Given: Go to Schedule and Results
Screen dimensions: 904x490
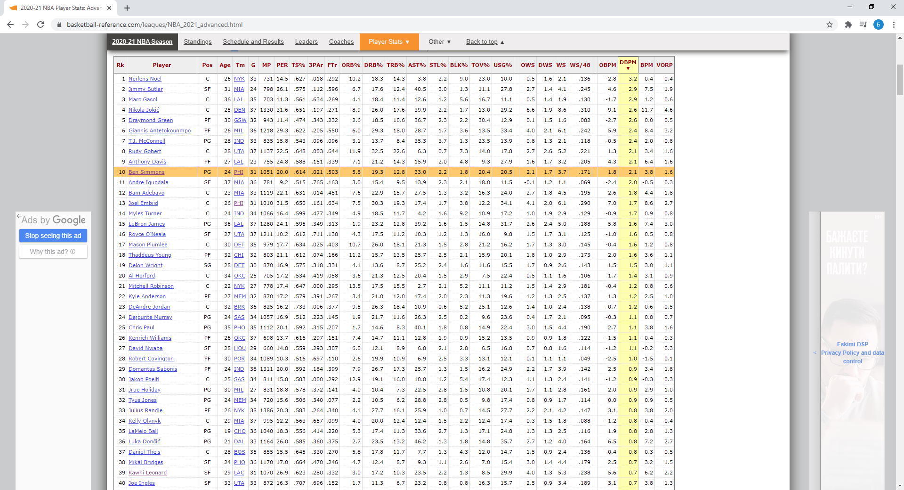Looking at the screenshot, I should [x=253, y=42].
